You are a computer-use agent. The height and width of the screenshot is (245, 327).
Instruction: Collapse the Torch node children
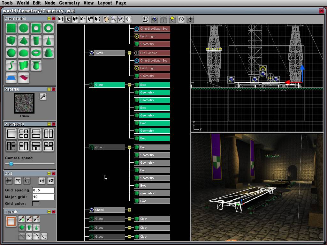[x=129, y=53]
